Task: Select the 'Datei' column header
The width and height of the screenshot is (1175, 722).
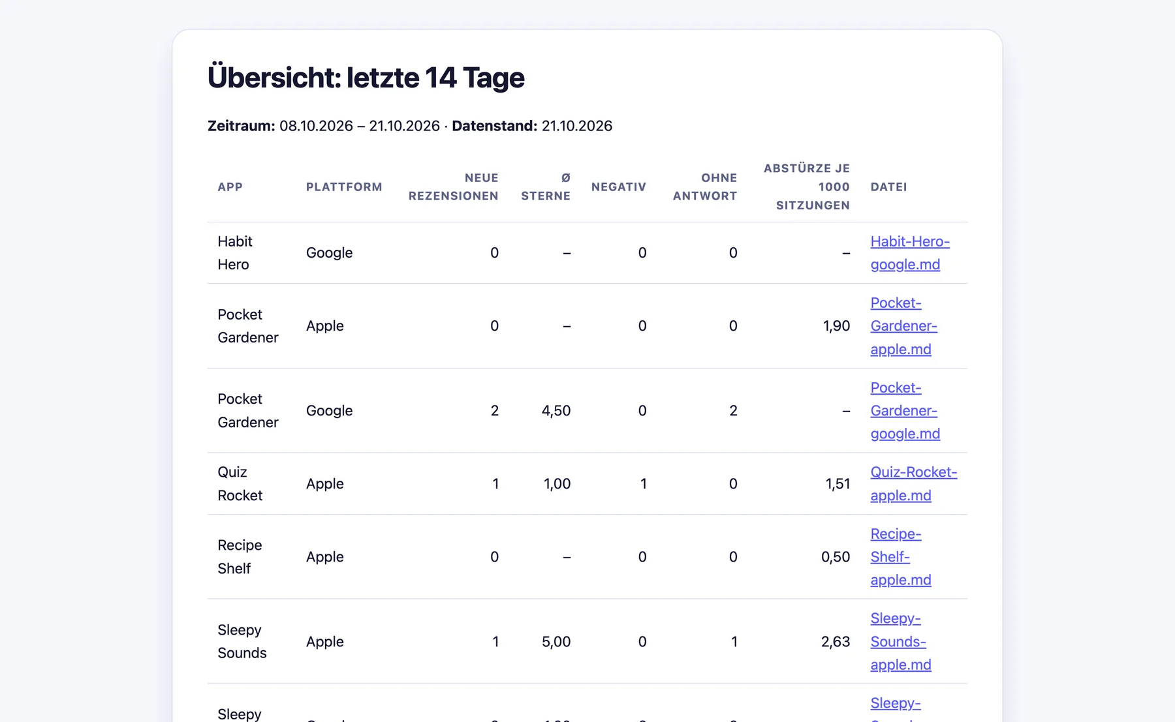Action: (x=888, y=187)
